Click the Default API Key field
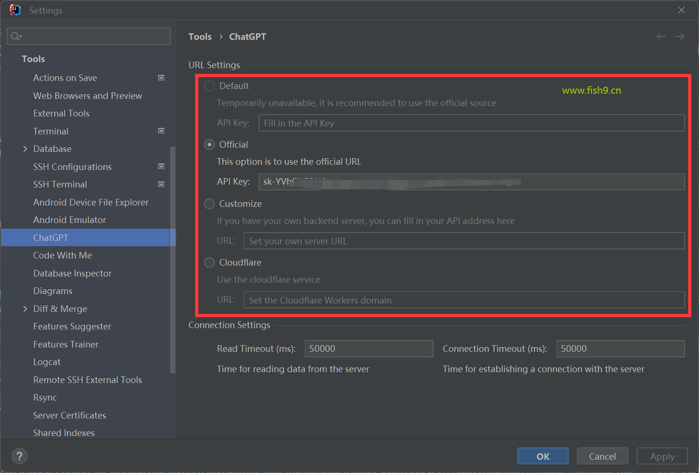 [x=472, y=123]
